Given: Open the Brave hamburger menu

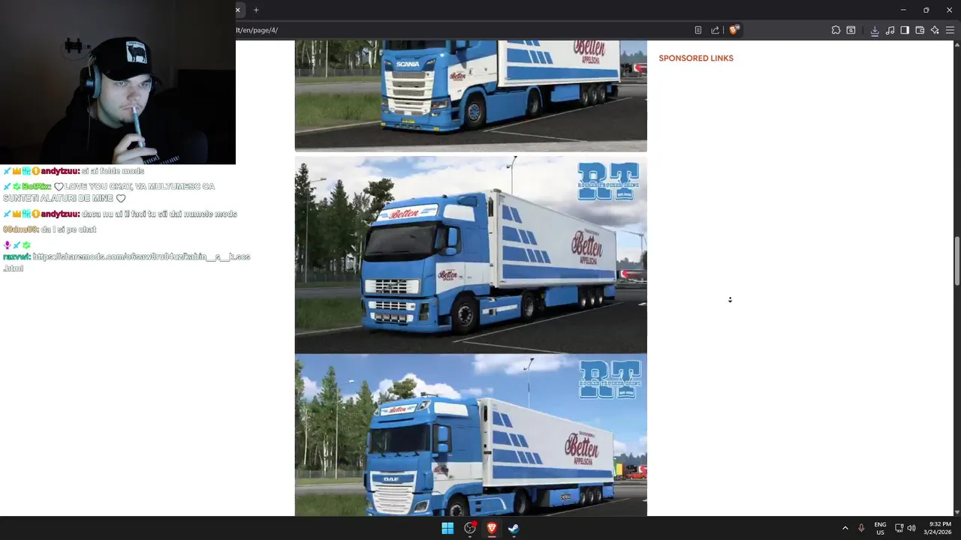Looking at the screenshot, I should pos(950,30).
